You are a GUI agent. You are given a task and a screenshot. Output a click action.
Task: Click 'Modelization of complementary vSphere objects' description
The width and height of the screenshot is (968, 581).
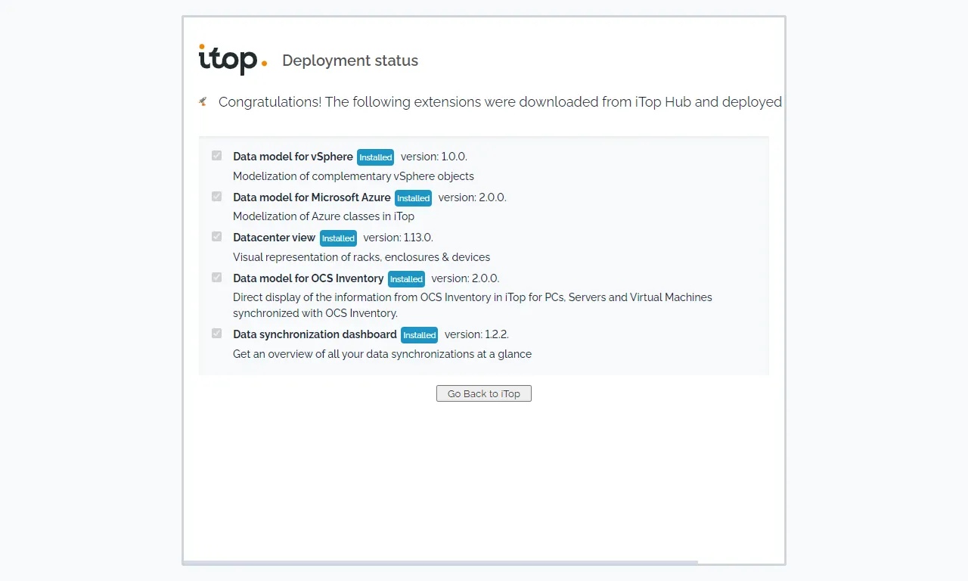[353, 176]
